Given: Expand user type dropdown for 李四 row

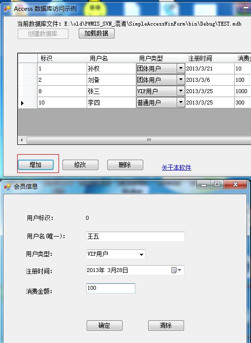Looking at the screenshot, I should click(x=181, y=103).
